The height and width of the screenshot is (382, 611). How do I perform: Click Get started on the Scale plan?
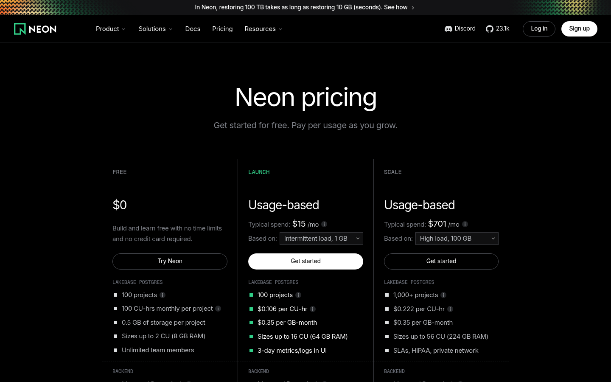(x=441, y=261)
